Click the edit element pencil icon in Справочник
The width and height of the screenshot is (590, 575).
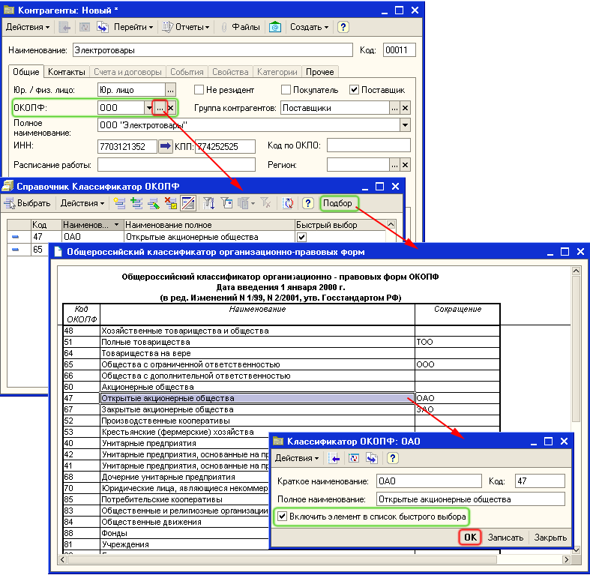(x=154, y=203)
